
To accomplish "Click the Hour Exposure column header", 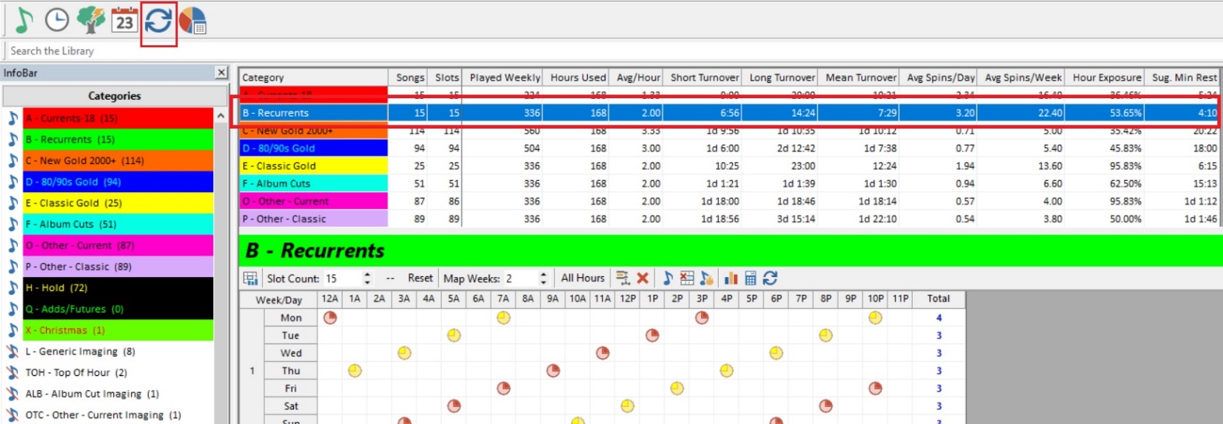I will point(1106,78).
